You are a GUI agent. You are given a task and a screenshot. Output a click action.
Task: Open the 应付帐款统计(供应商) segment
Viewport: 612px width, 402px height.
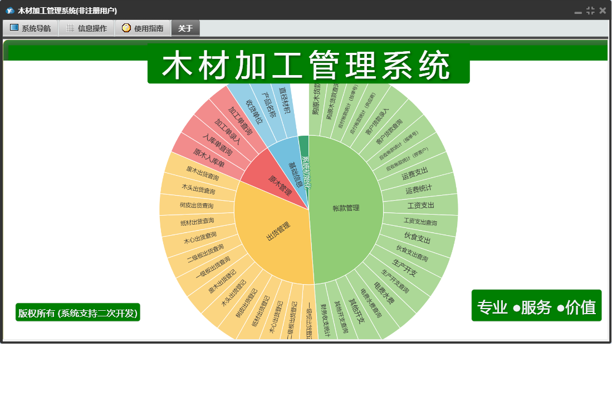(362, 112)
